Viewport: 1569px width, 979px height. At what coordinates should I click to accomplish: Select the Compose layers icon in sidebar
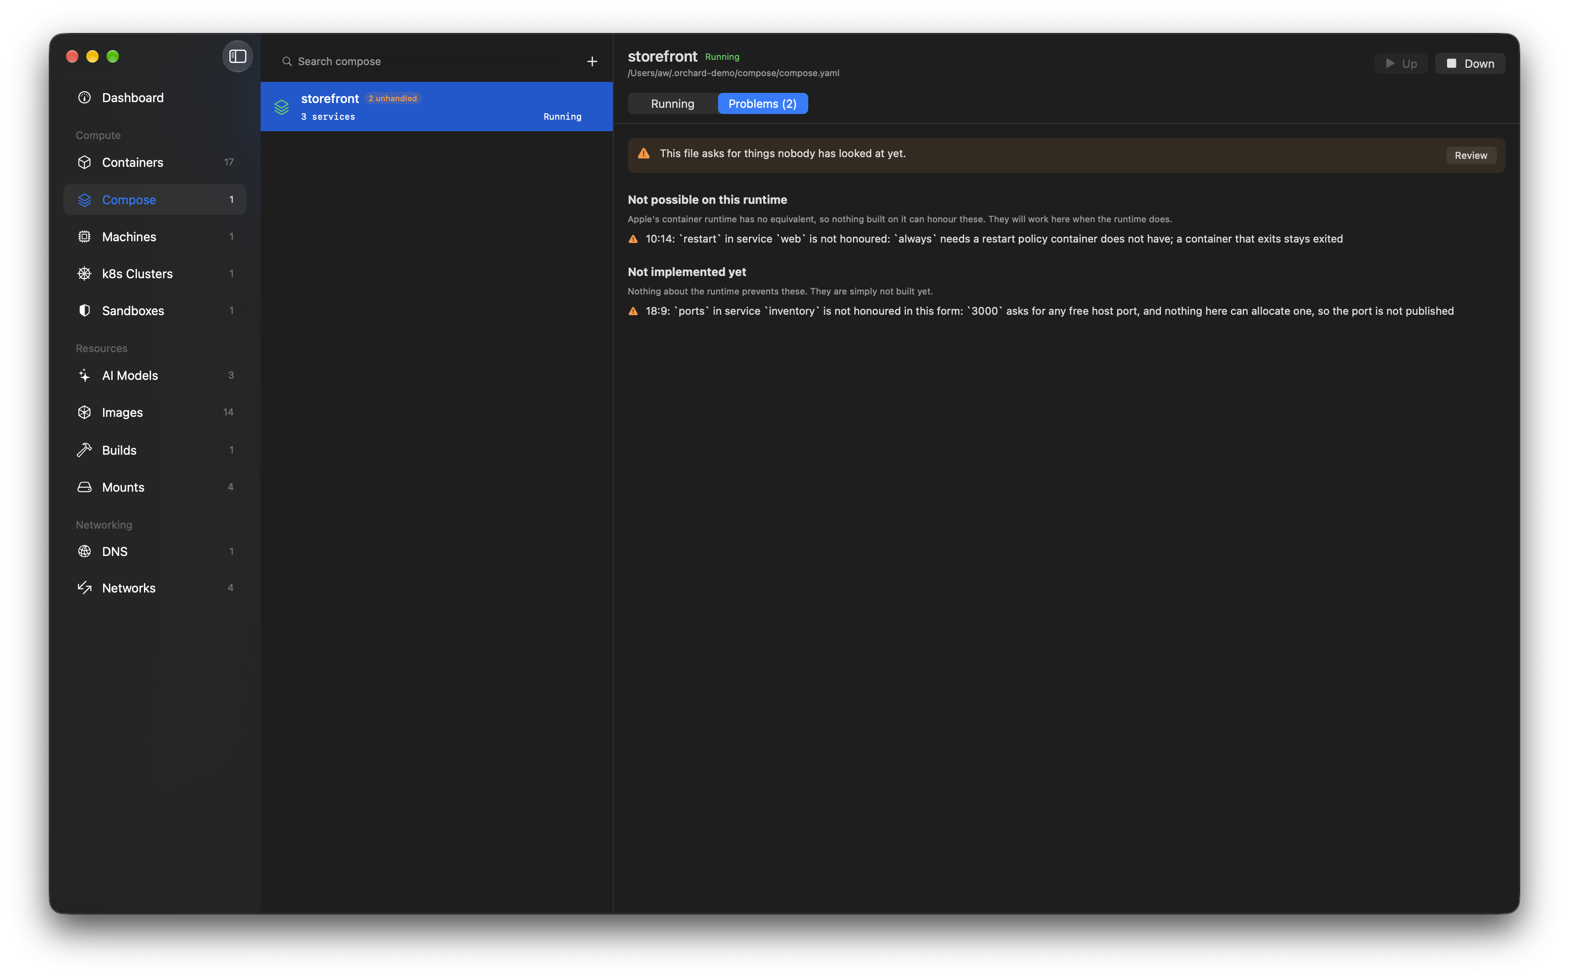[x=84, y=200]
